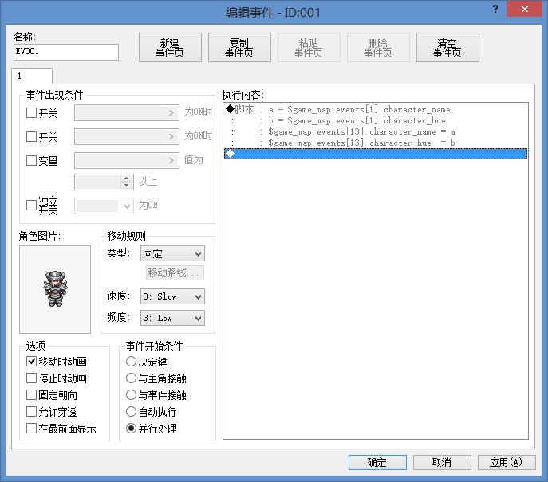Open the 变量 selector field
Viewport: 548px width, 482px height.
pyautogui.click(x=127, y=160)
